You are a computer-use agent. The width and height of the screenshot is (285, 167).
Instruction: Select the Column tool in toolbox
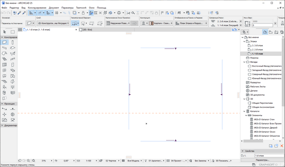point(13,42)
